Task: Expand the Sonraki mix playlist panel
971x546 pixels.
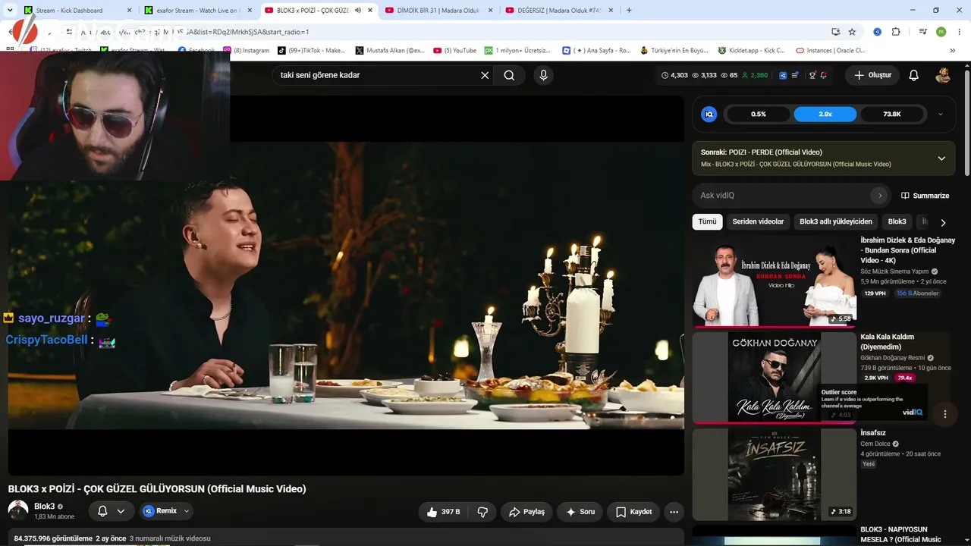Action: [x=941, y=158]
